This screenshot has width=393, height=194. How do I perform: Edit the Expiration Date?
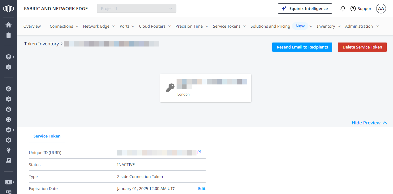point(202,189)
